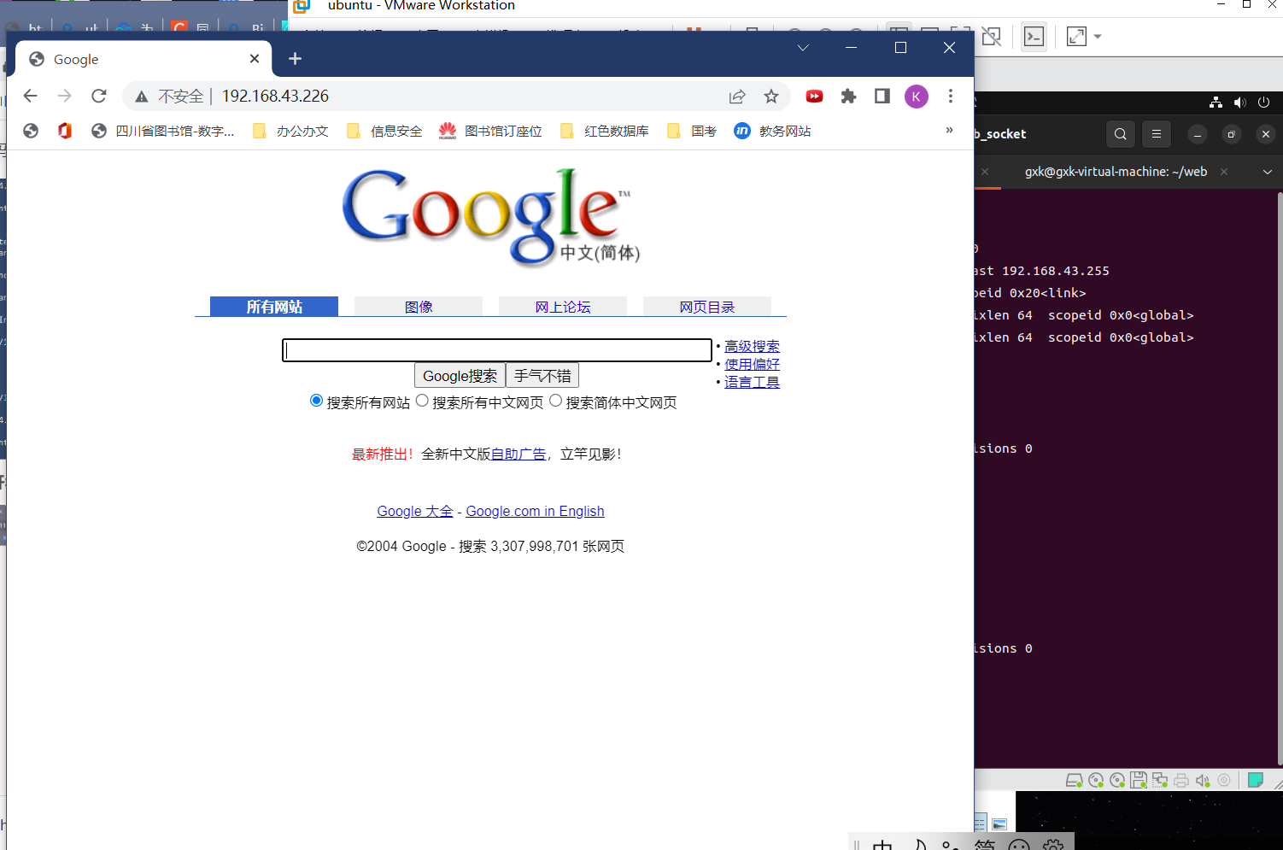Click Ubuntu's volume speaker icon

1239,103
